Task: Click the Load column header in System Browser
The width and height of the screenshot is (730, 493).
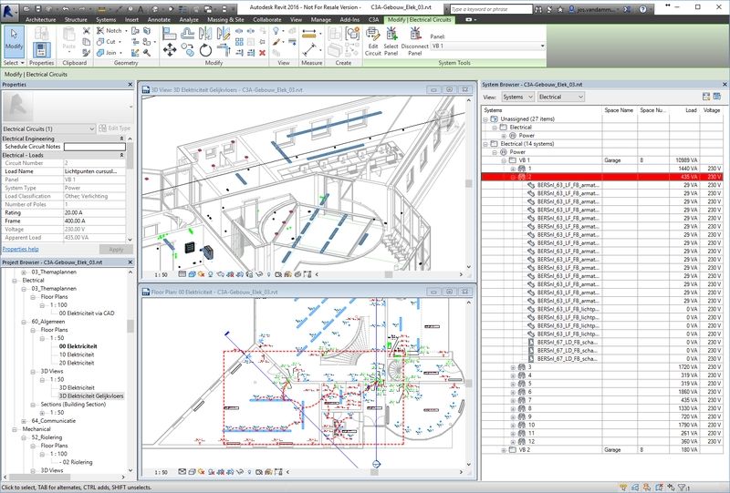Action: (x=684, y=109)
